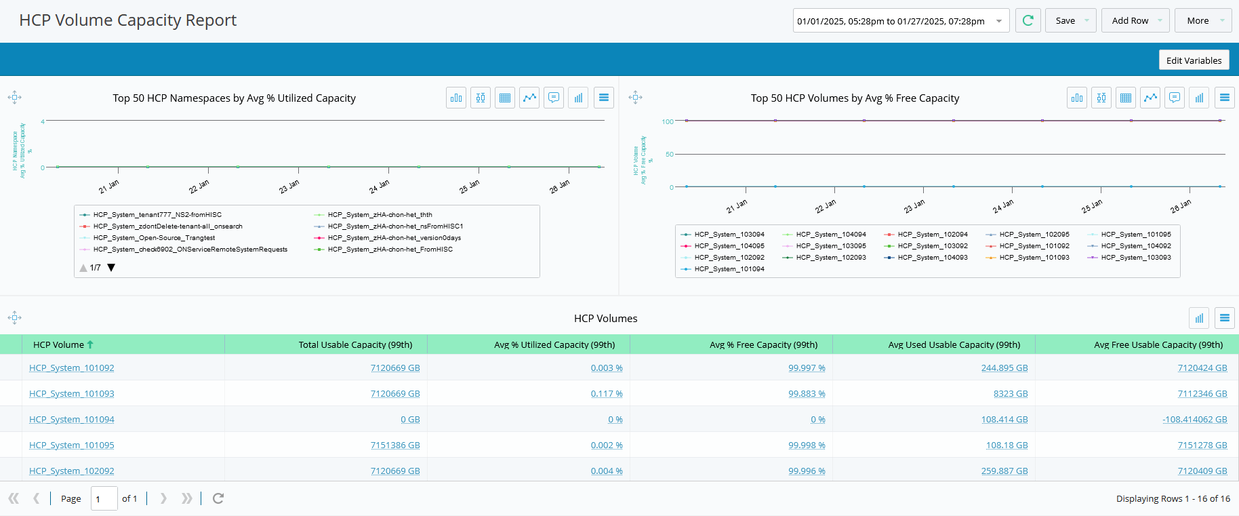Toggle HCP_System_tenant777_NS2-fromHISC legend series

pos(150,215)
